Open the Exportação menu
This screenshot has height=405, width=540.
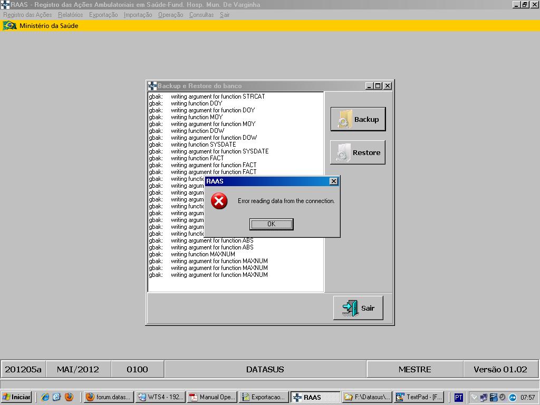pos(103,15)
